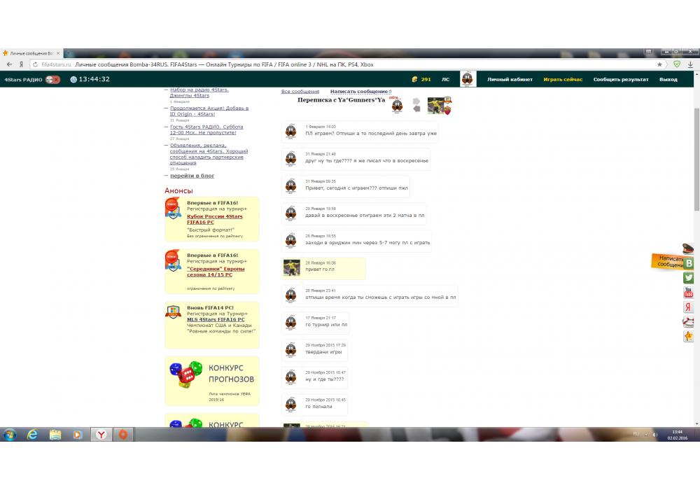Select the Личные сообщения browser tab

(x=31, y=53)
